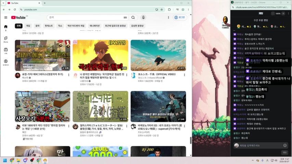Viewport: 292px width, 164px height.
Task: Select the 감상한 동영상 chip
Action: tap(137, 26)
